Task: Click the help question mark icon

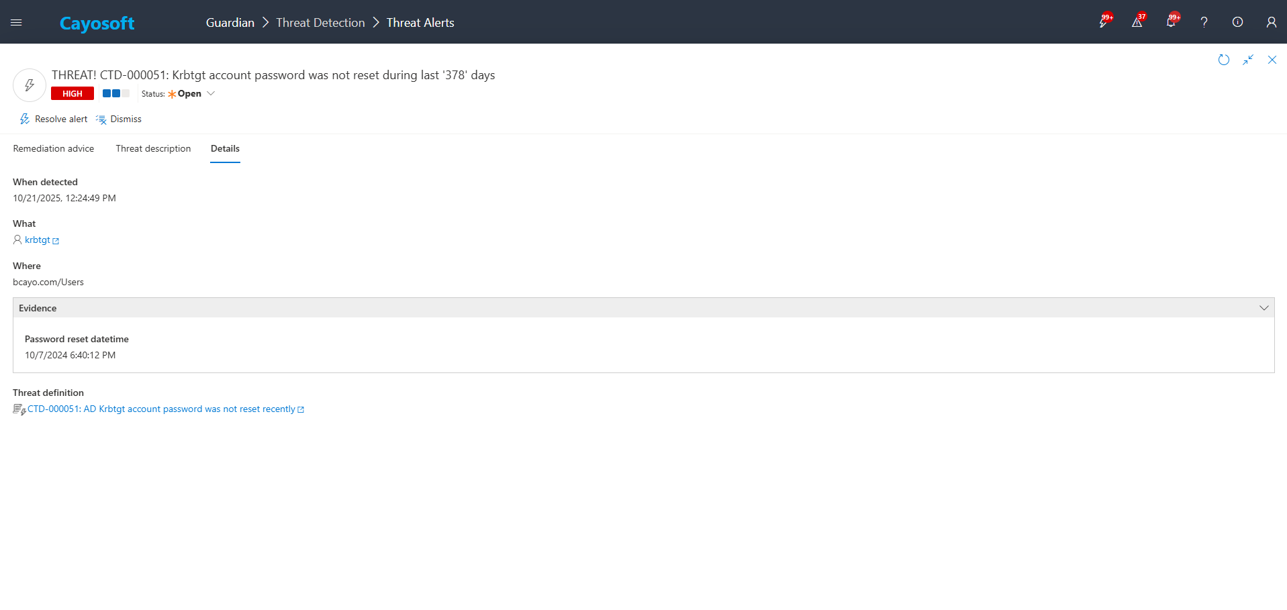Action: click(x=1204, y=22)
